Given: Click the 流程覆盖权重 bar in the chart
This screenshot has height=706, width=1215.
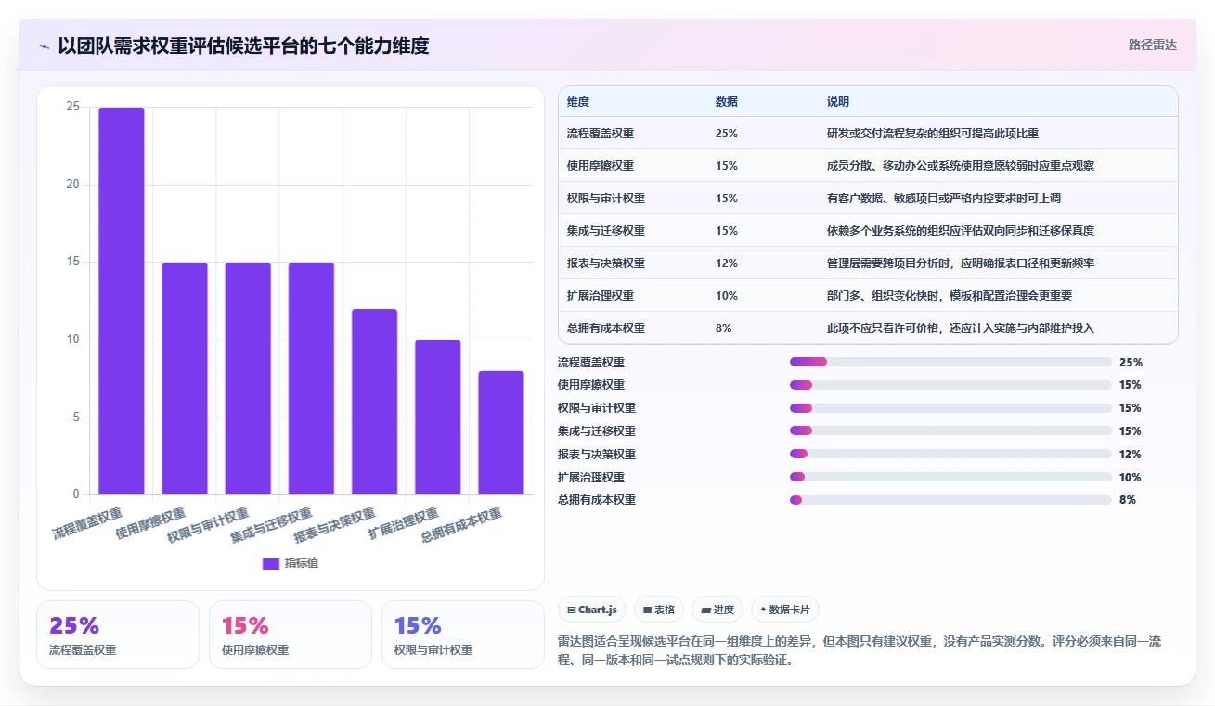Looking at the screenshot, I should (122, 301).
